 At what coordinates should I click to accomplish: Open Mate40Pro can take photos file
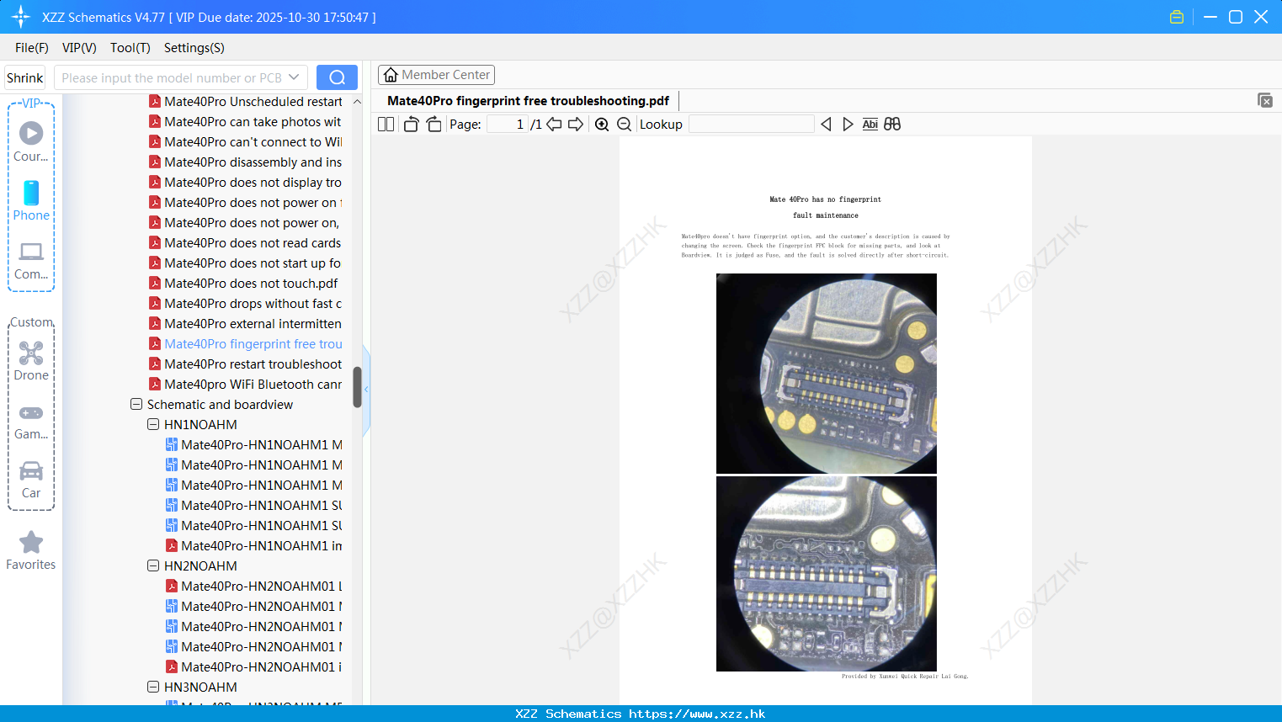(x=246, y=121)
